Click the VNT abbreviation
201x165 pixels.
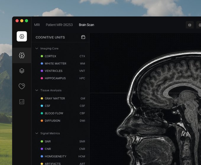[x=82, y=71]
